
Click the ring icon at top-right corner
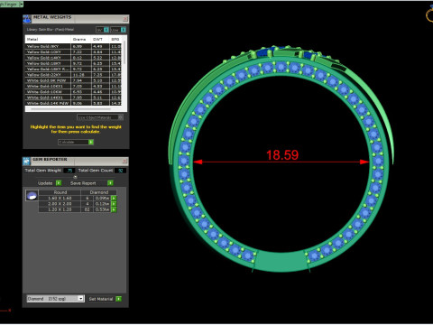coord(429,14)
